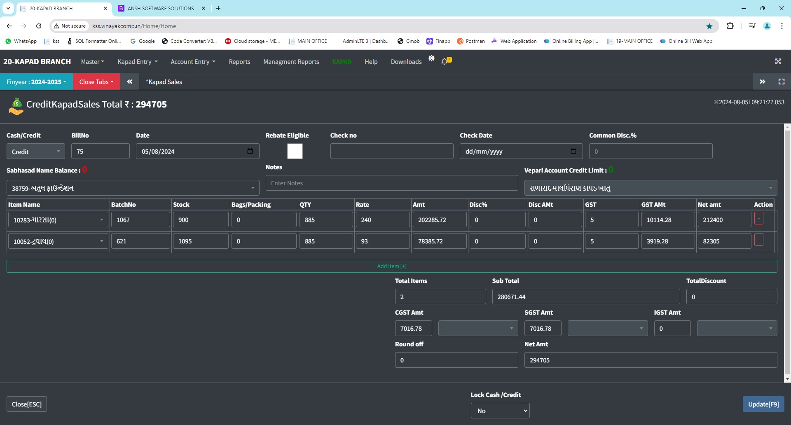Open the Cash/Credit dropdown
The width and height of the screenshot is (791, 425).
36,152
